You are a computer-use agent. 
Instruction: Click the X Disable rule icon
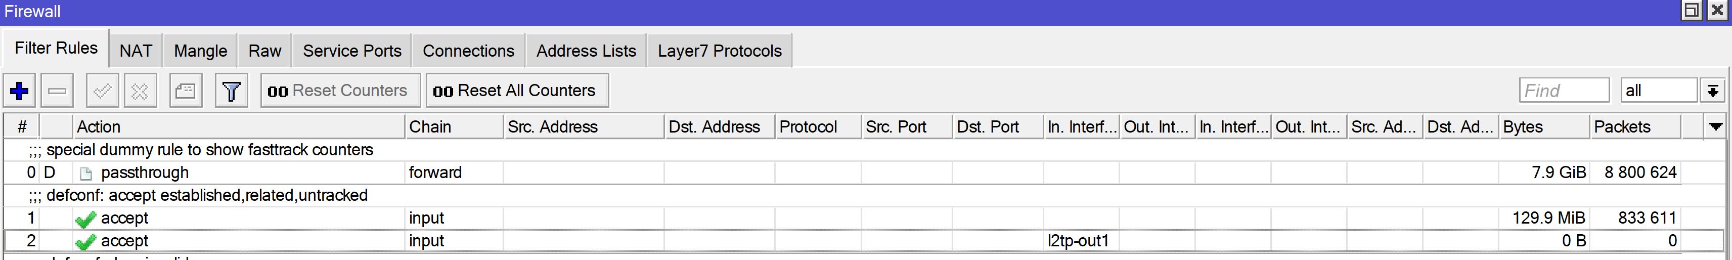[140, 91]
